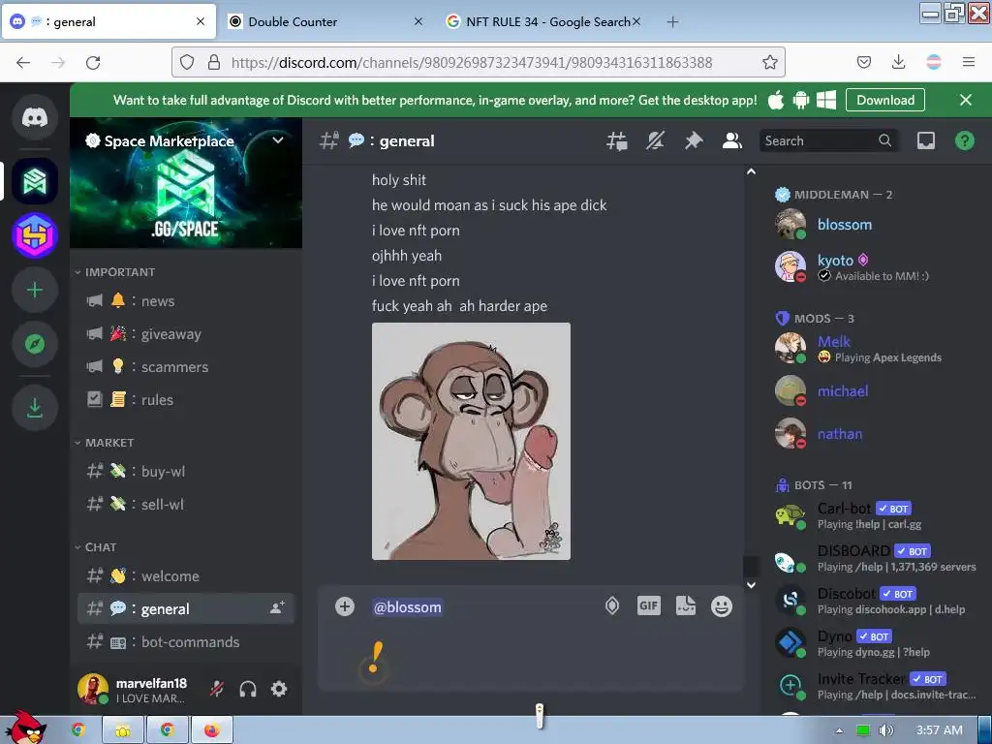Open the sell-wl channel
The image size is (992, 744).
click(186, 504)
